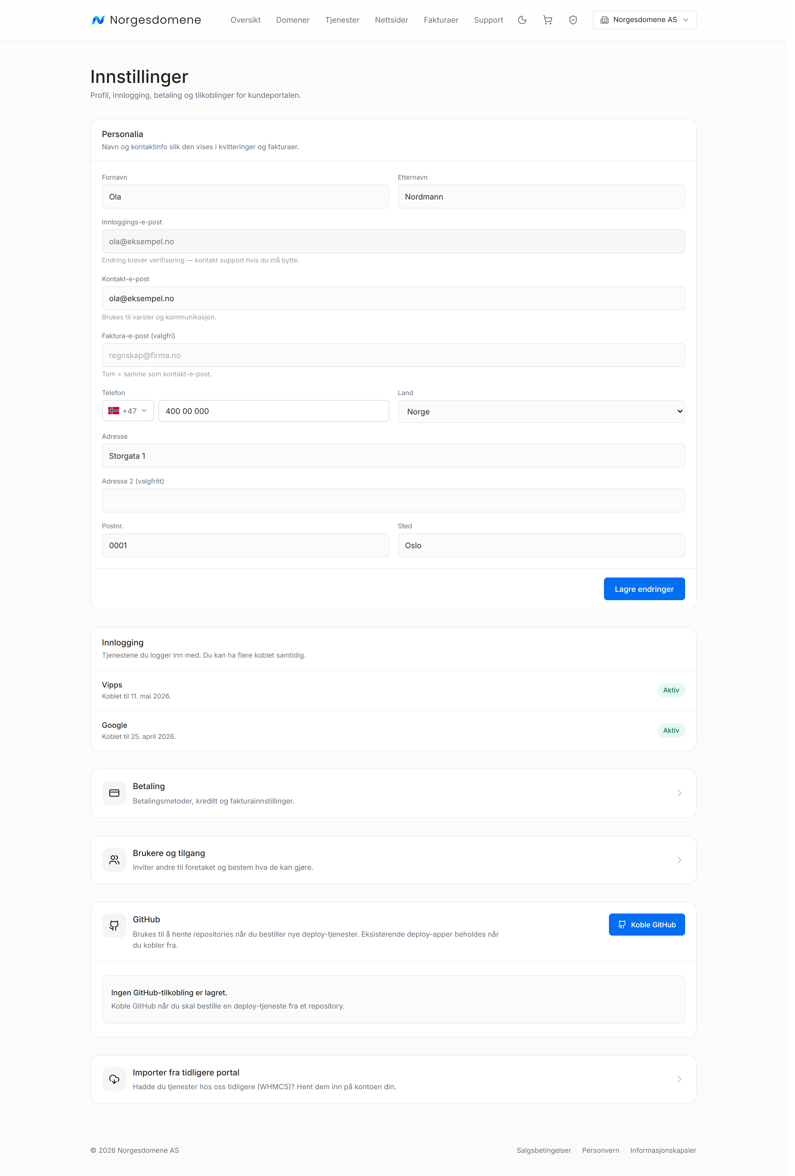The height and width of the screenshot is (1176, 795).
Task: Click the GitHub section icon
Action: coord(114,925)
